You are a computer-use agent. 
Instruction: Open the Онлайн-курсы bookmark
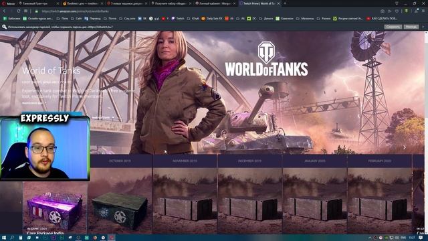click(38, 19)
